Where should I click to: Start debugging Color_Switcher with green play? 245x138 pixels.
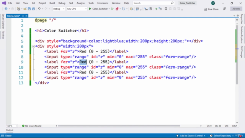[90, 9]
